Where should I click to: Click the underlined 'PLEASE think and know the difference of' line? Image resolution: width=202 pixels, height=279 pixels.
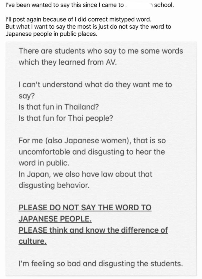pos(93,230)
